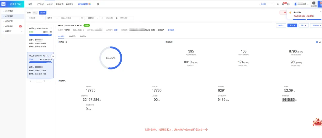Select 全公司 display filter
The height and width of the screenshot is (138, 322).
click(x=43, y=13)
